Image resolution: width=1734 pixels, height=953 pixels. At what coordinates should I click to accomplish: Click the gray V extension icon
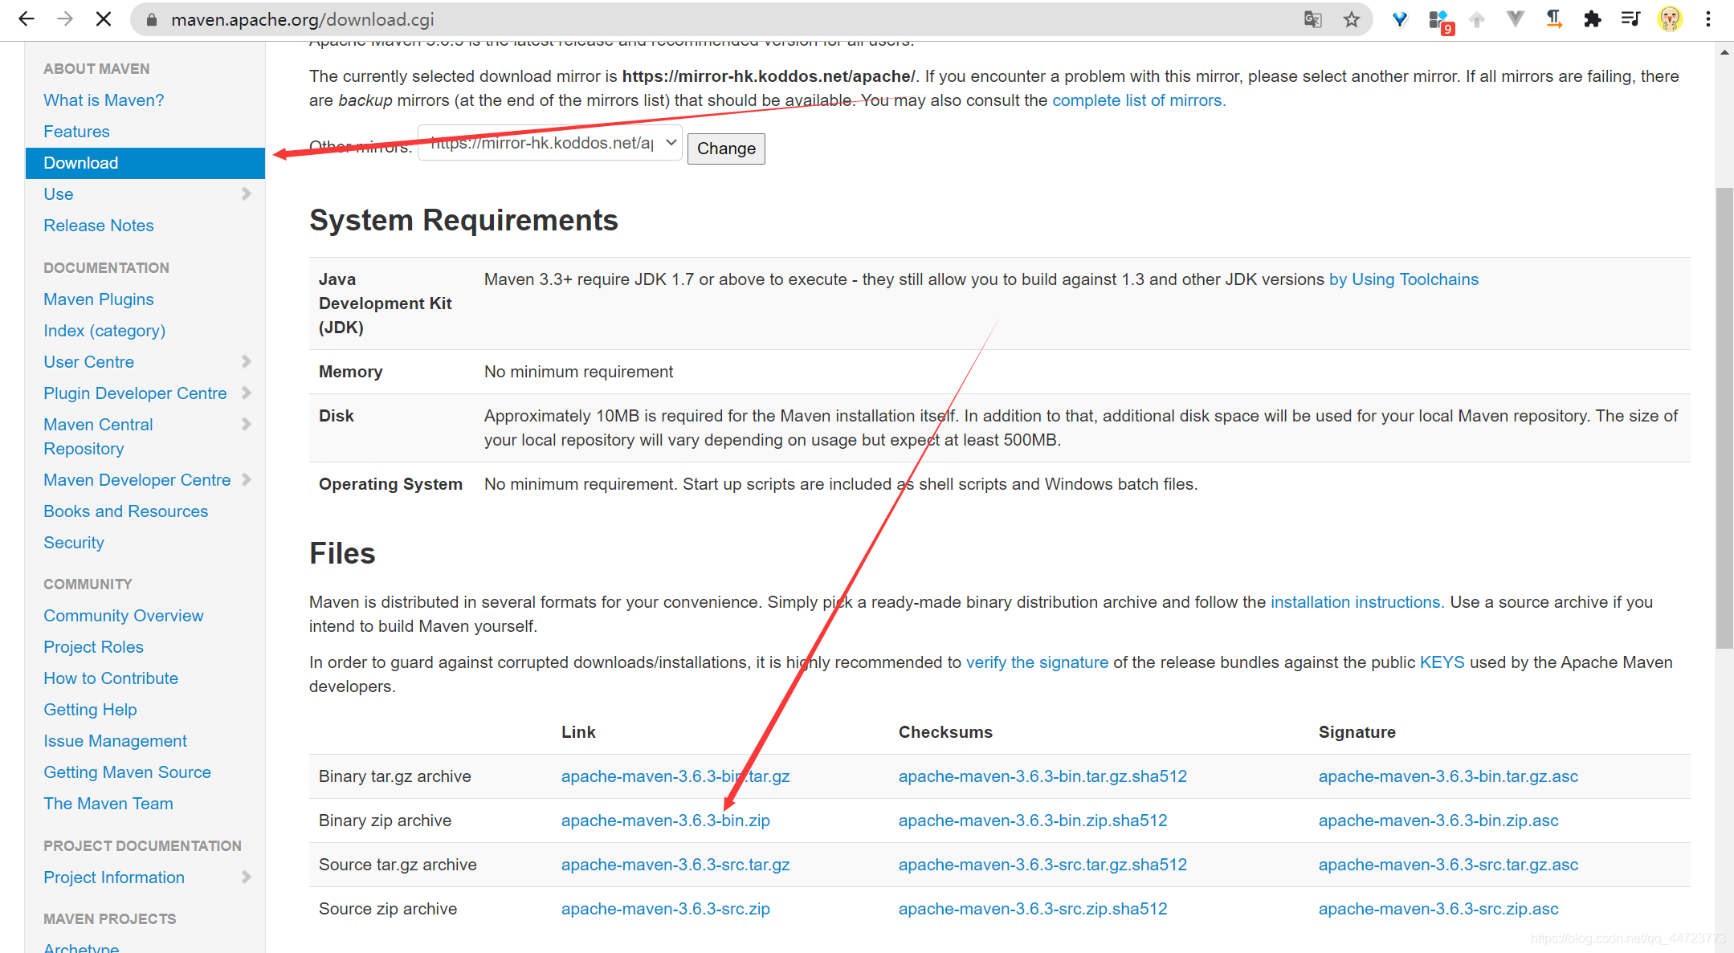point(1515,19)
